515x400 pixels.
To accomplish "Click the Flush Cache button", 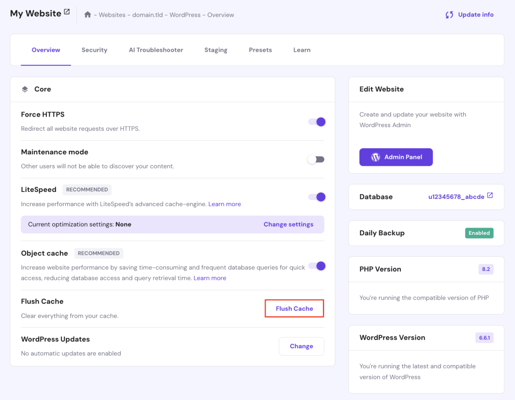I will point(294,308).
